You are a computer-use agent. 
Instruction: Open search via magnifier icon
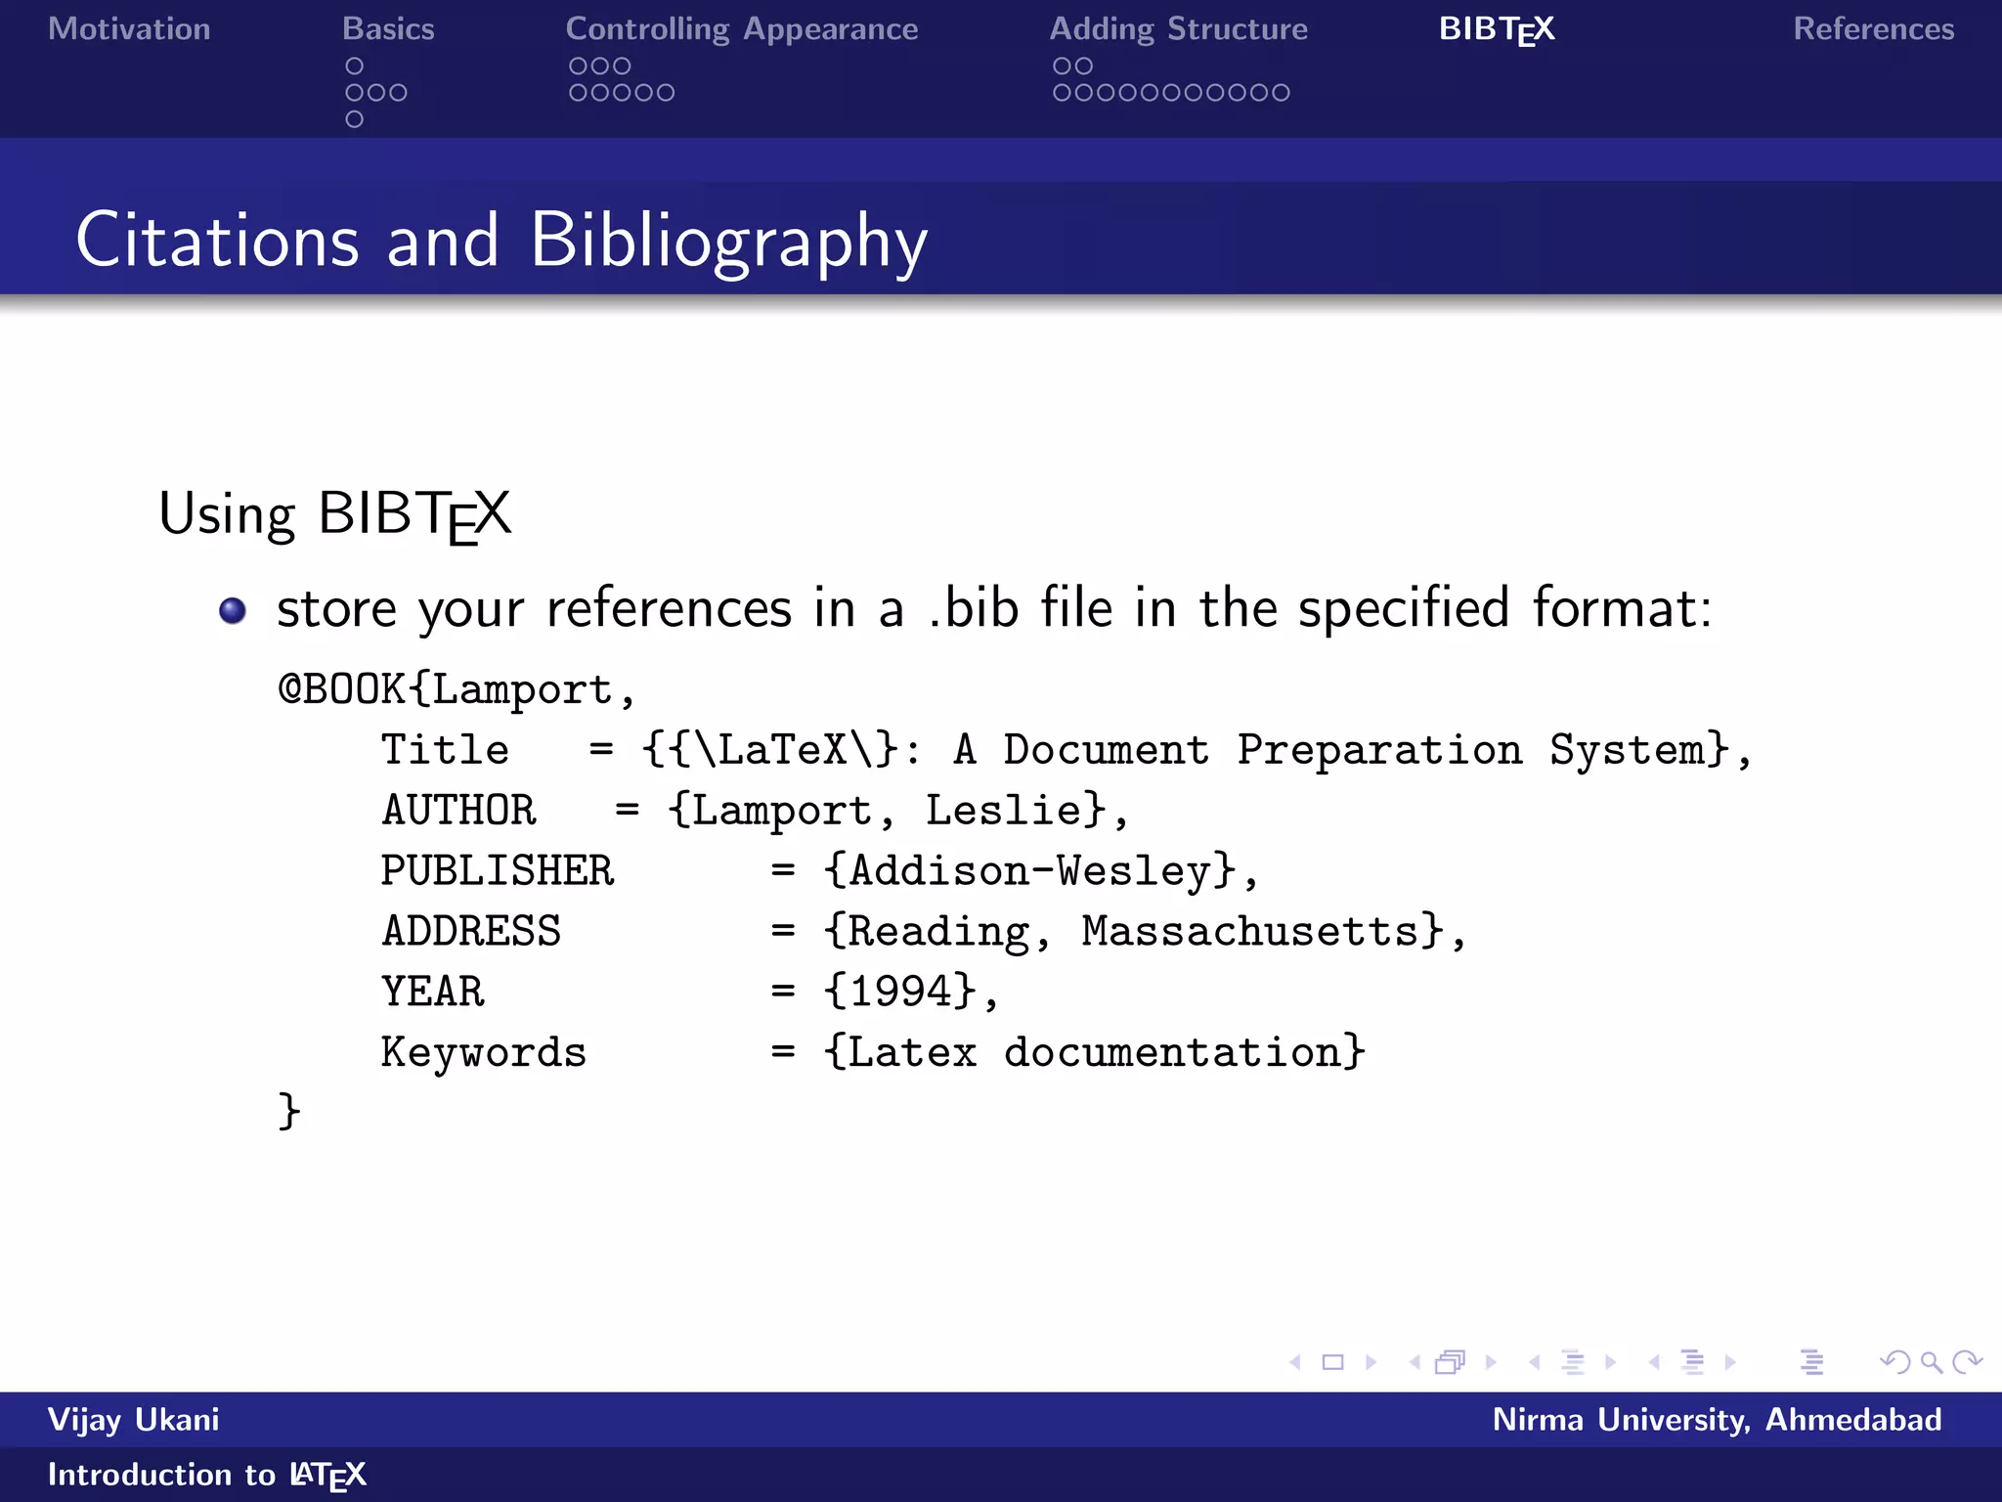[1932, 1362]
